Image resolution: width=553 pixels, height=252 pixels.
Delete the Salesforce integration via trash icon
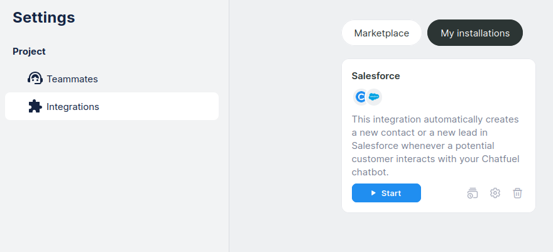coord(517,193)
